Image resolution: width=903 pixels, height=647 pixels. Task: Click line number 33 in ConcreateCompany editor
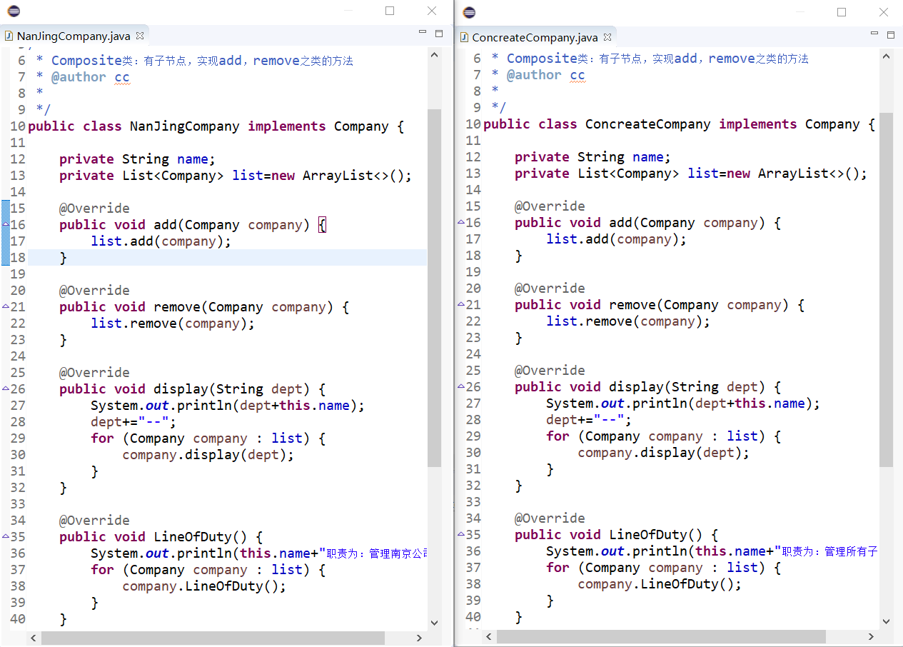click(473, 502)
